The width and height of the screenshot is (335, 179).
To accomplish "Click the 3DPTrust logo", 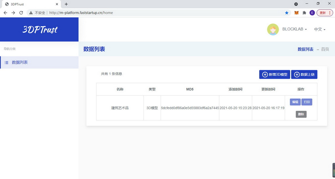I will 40,30.
